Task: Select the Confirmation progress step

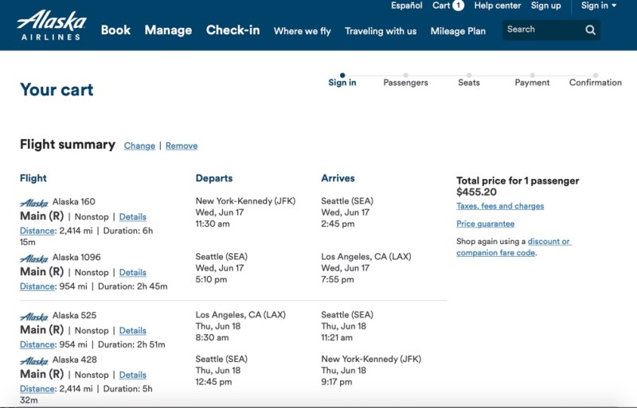Action: point(595,80)
